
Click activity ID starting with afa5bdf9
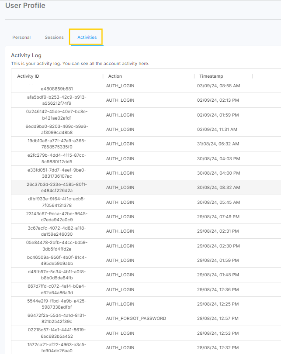coord(57,100)
